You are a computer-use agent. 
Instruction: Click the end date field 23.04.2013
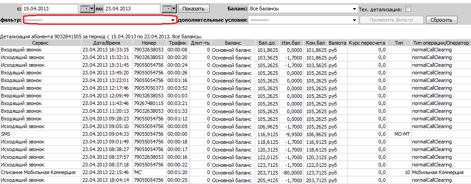pos(132,9)
